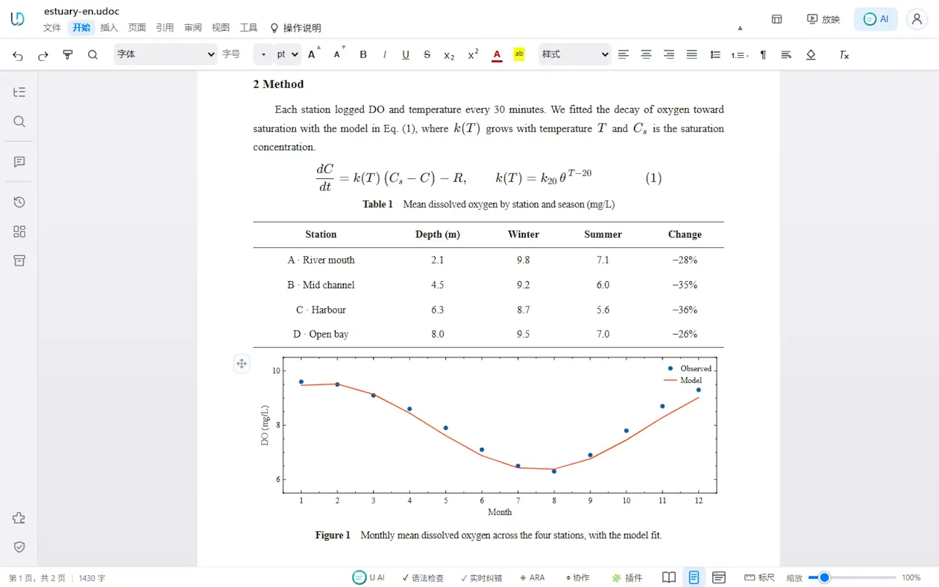The width and height of the screenshot is (939, 587).
Task: Switch to the 插入 tab
Action: [x=109, y=28]
